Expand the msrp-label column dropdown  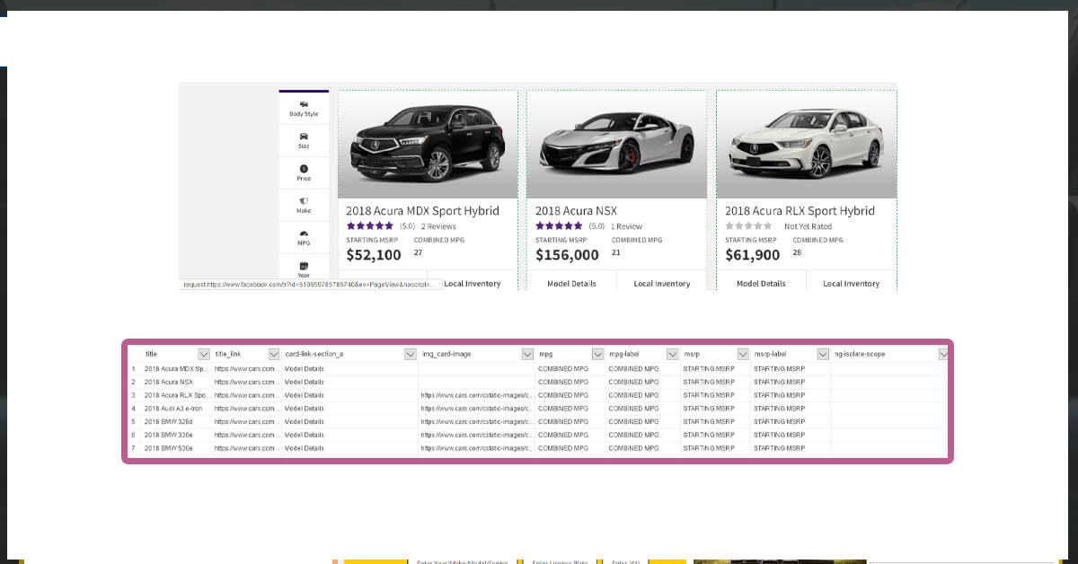pos(823,354)
